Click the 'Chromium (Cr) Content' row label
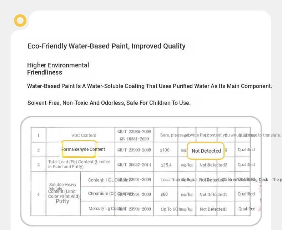Image resolution: width=282 pixels, height=230 pixels. point(110,194)
